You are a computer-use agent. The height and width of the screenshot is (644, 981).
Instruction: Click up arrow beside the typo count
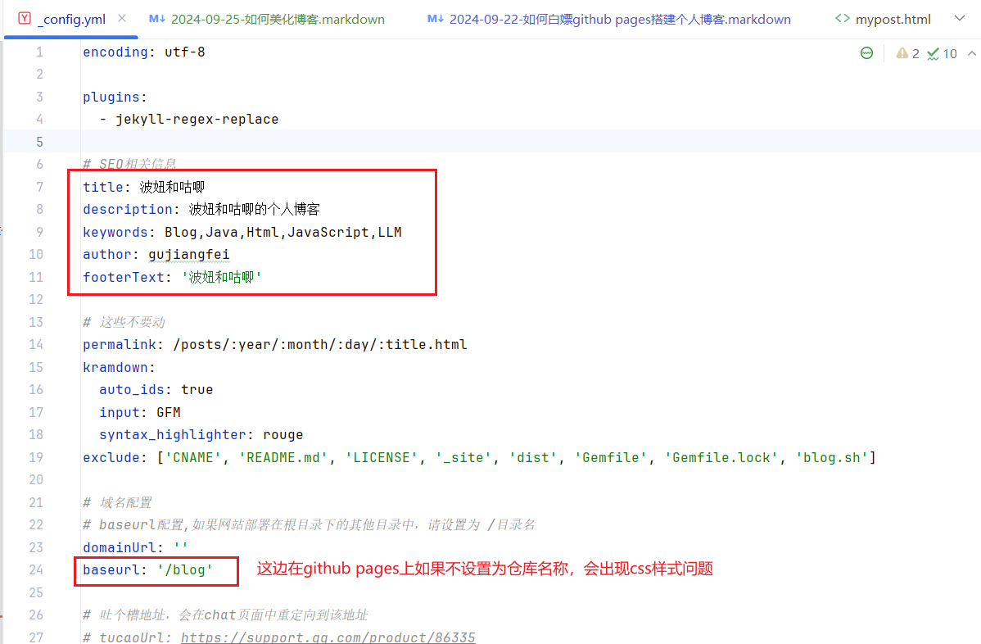[973, 53]
